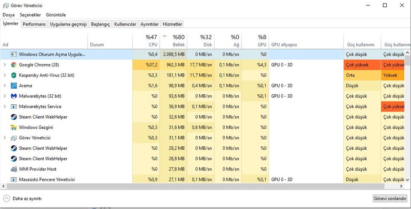The width and height of the screenshot is (411, 209).
Task: Sort by the Disk column header
Action: tap(201, 41)
